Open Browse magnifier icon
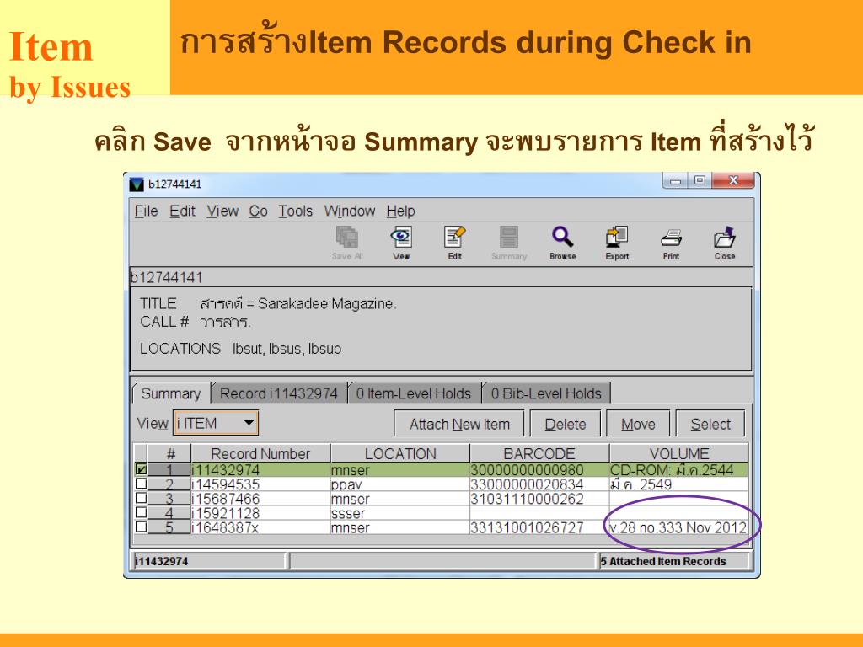This screenshot has width=863, height=647. (562, 243)
